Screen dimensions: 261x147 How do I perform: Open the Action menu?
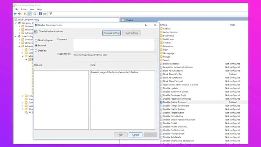click(x=24, y=9)
